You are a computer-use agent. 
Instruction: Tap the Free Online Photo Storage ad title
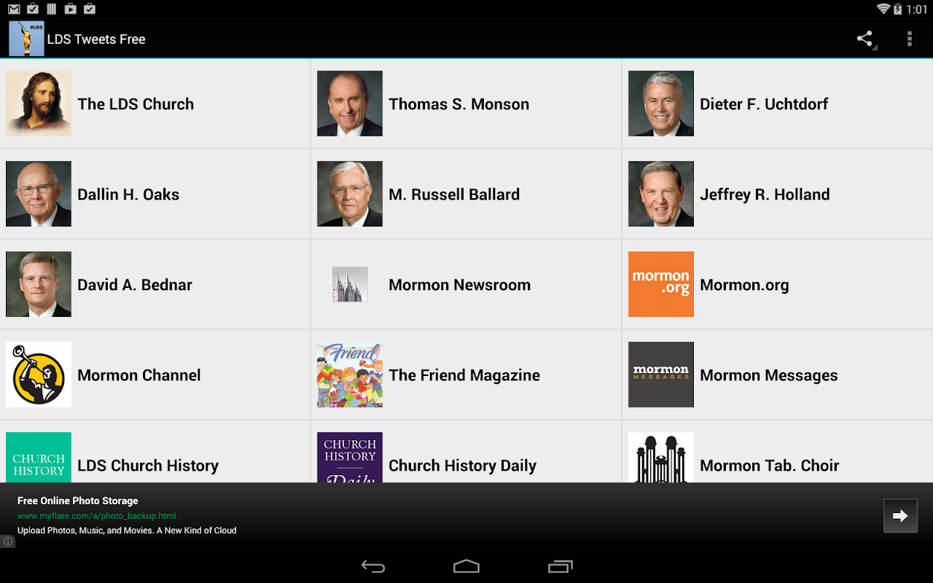pyautogui.click(x=78, y=501)
